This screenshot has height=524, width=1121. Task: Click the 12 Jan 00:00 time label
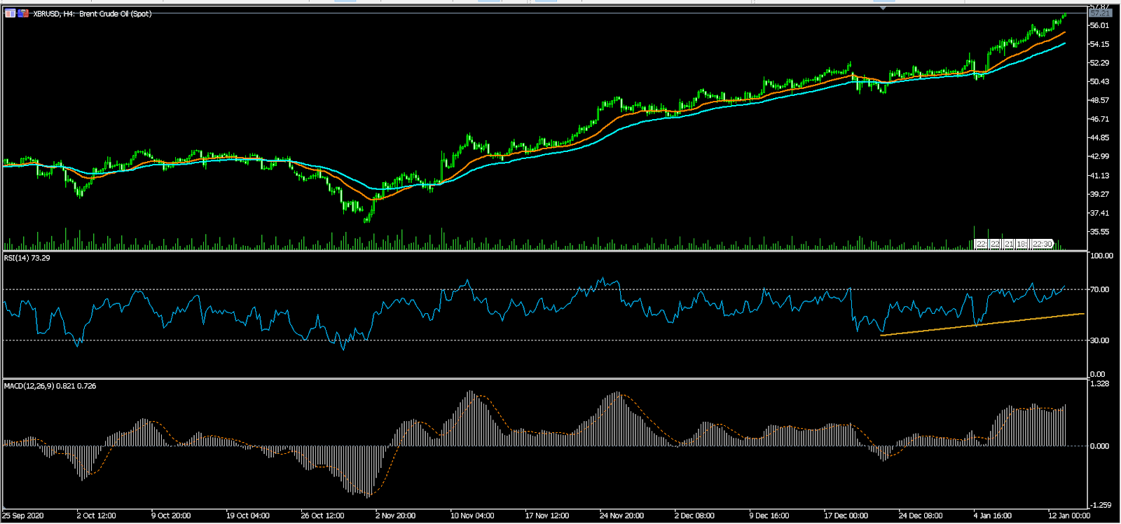pyautogui.click(x=1070, y=516)
